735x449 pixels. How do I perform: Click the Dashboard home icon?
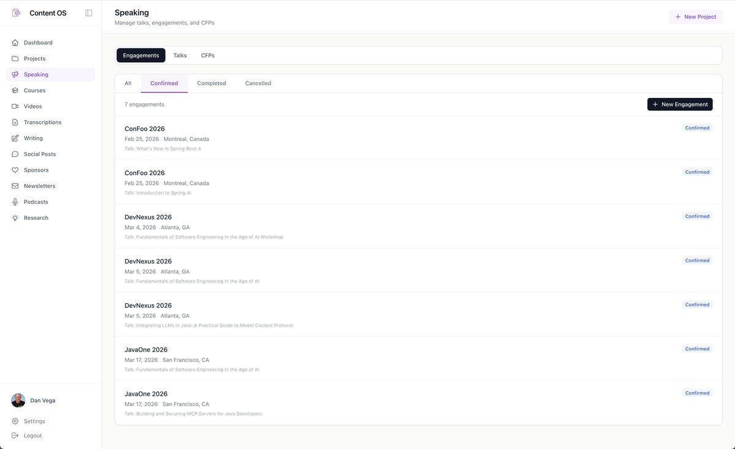coord(15,43)
